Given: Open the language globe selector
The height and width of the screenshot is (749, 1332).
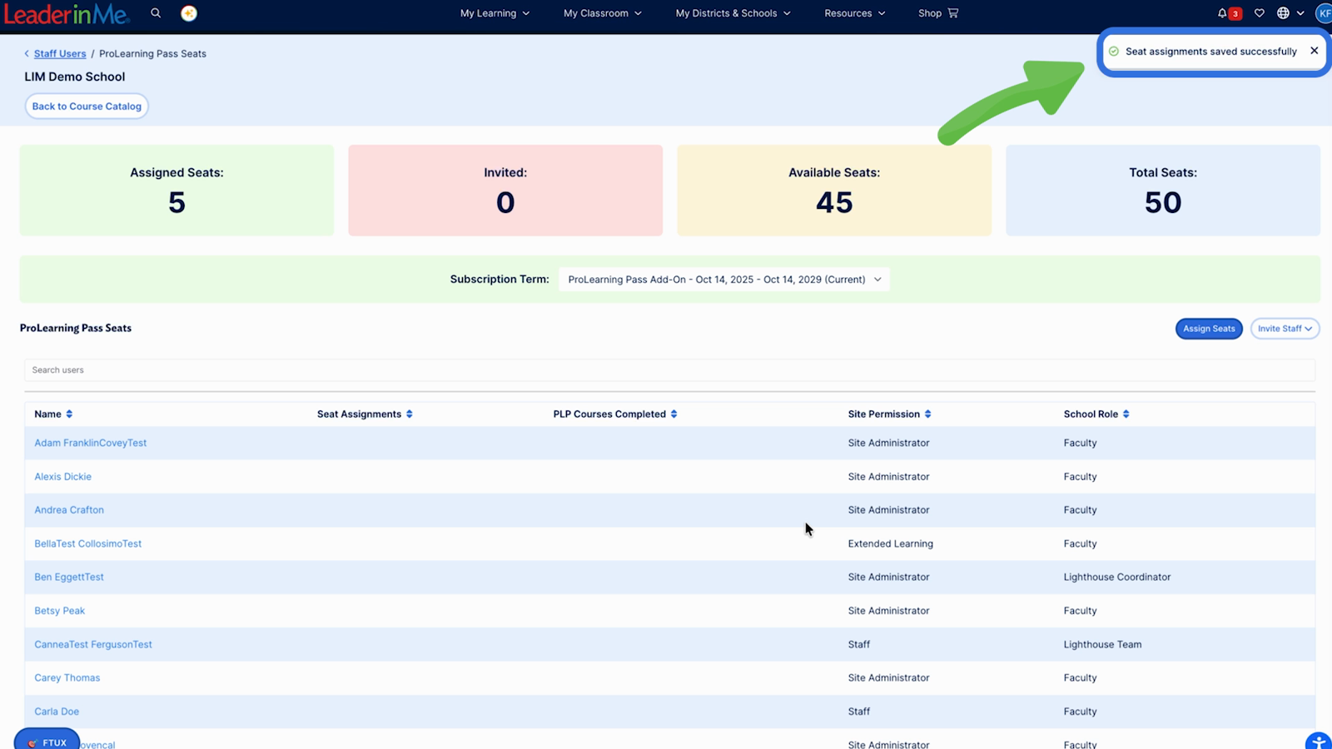Looking at the screenshot, I should 1290,13.
